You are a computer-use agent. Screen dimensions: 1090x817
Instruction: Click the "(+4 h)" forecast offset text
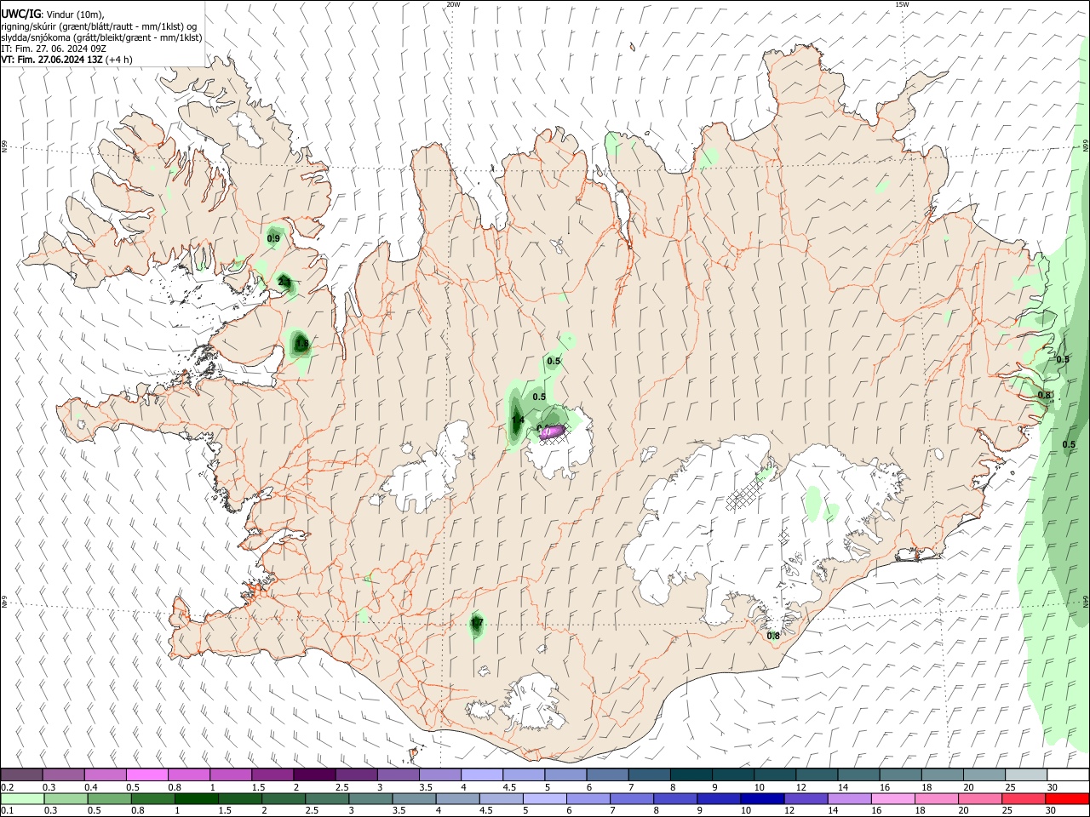pos(118,60)
